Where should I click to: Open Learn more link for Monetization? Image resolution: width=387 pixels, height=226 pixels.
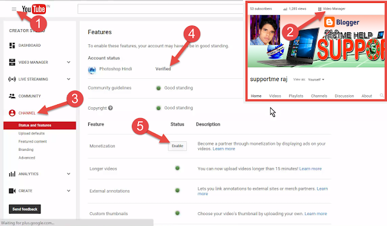coord(224,149)
